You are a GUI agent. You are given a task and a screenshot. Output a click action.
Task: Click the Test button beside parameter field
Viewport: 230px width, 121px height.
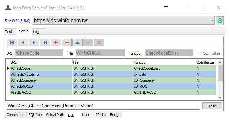pos(212,106)
